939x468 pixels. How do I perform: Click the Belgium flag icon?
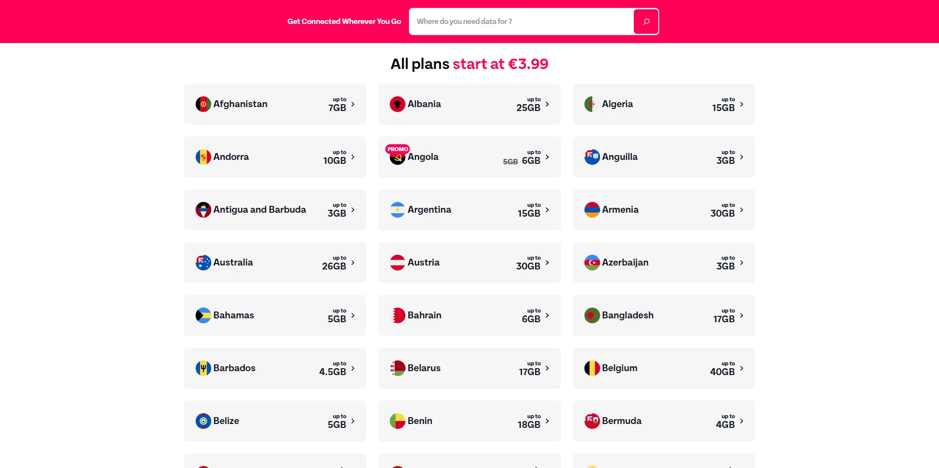point(592,368)
